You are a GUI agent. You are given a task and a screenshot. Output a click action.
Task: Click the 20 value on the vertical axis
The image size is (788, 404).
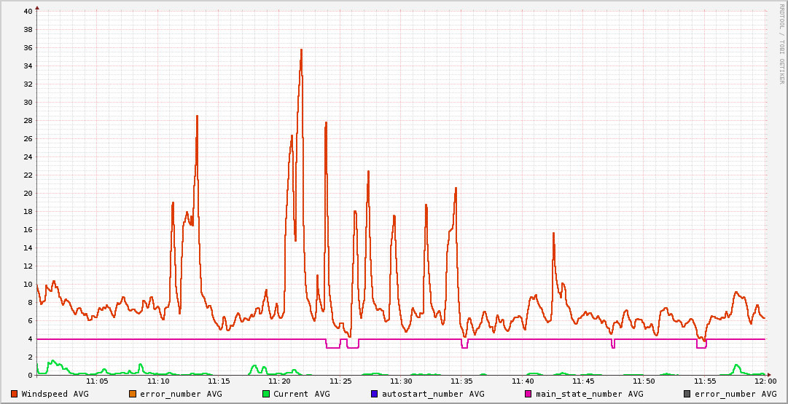click(x=28, y=194)
